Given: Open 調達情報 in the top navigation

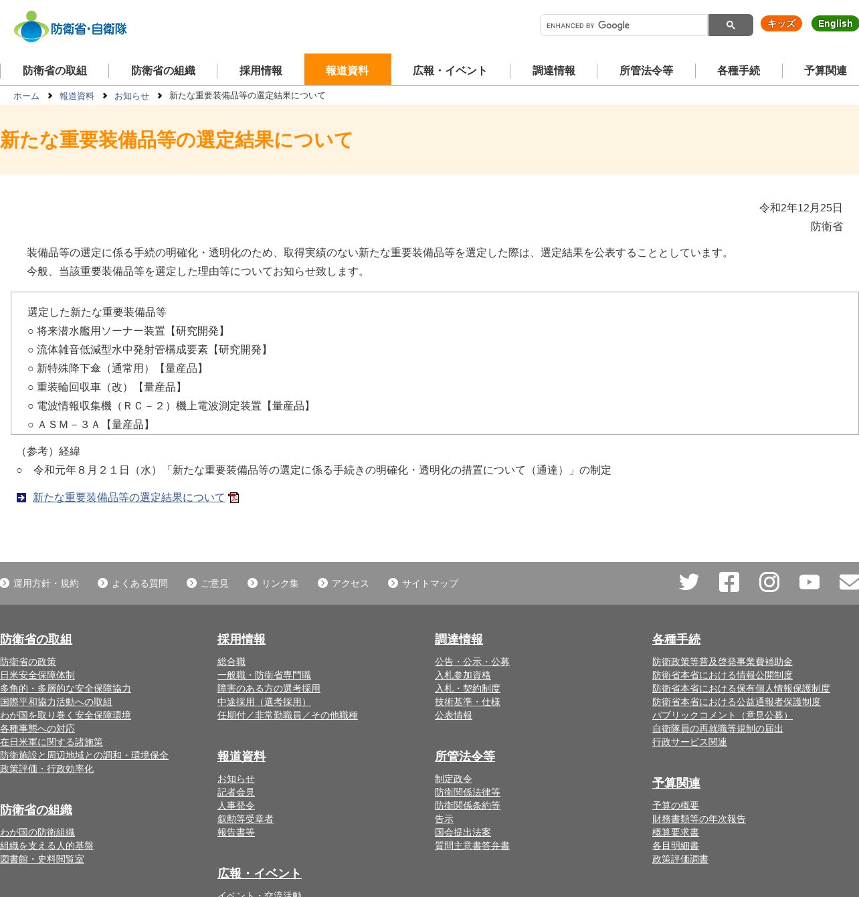Looking at the screenshot, I should coord(554,70).
